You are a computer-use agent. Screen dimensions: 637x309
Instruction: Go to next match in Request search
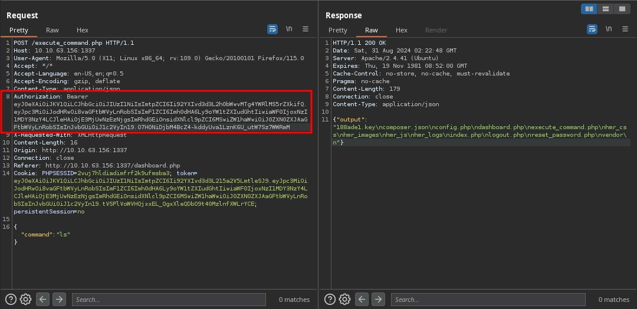59,300
